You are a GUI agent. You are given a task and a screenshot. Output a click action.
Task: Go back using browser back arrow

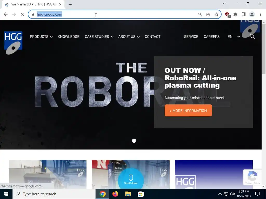tap(6, 15)
